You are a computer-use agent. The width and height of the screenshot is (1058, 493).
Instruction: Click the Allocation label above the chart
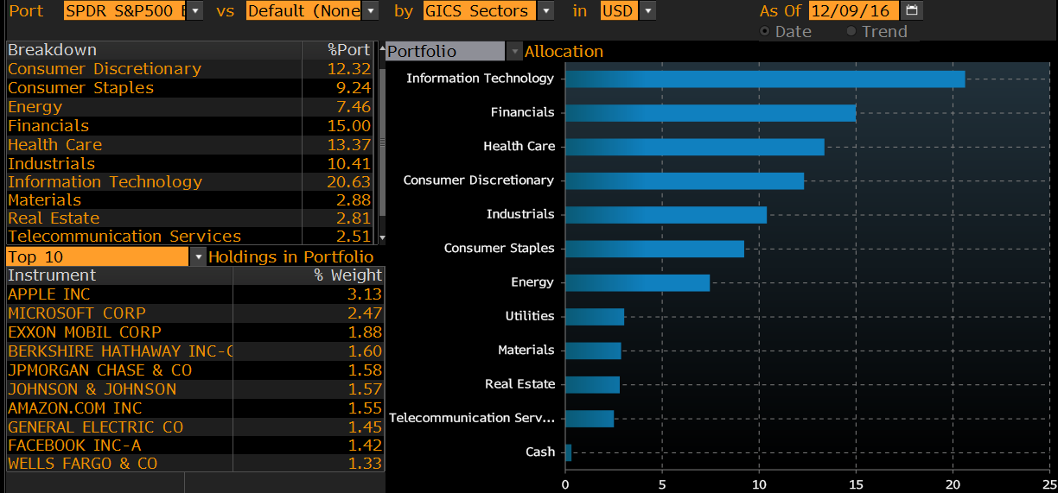point(564,51)
